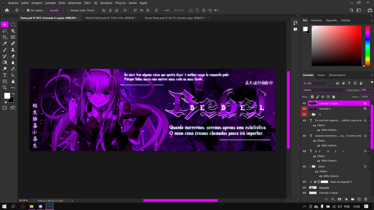
Task: Lock all with the padlock icon
Action: tap(333, 97)
